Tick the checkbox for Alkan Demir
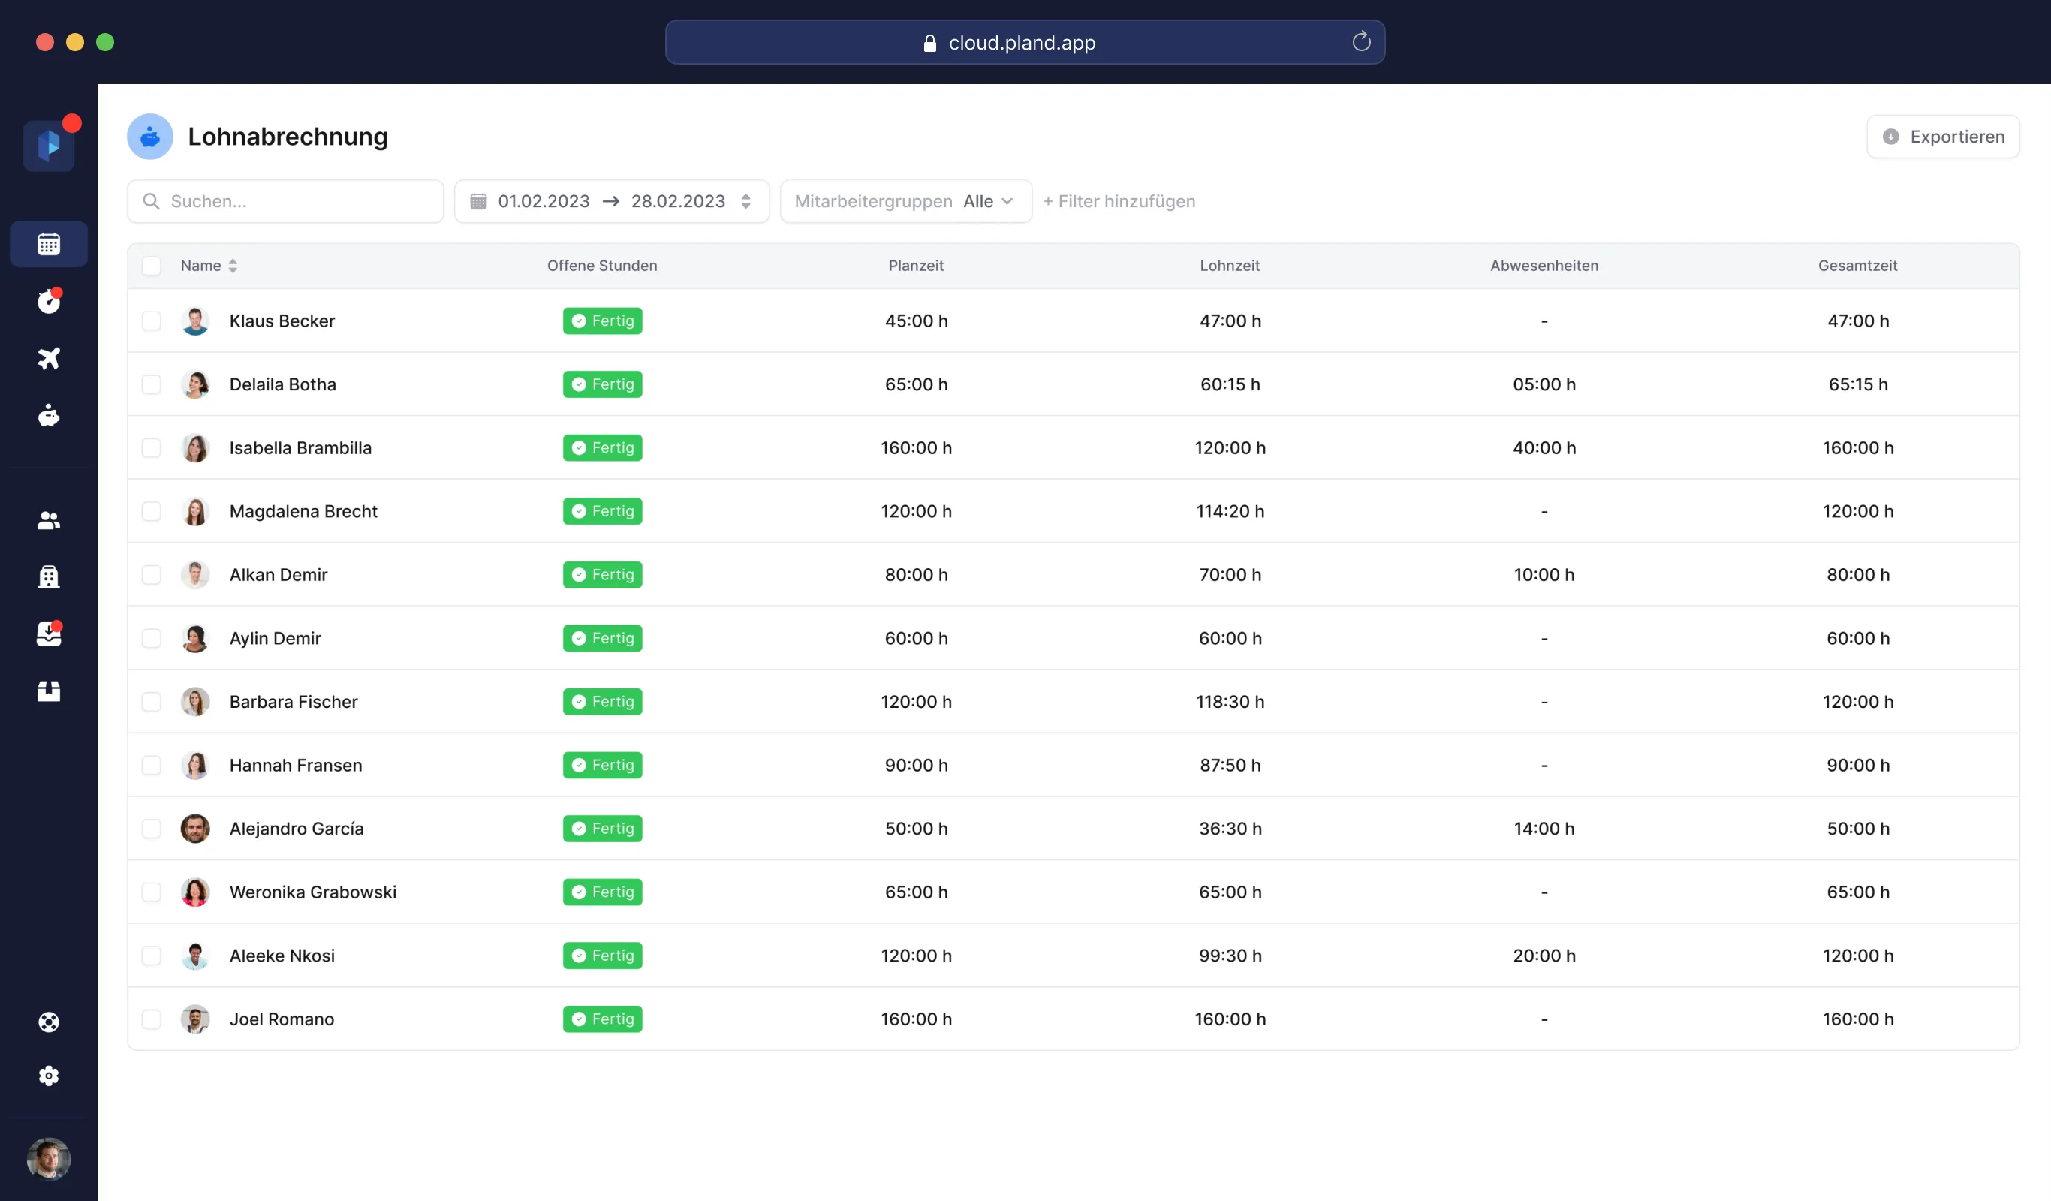The height and width of the screenshot is (1201, 2051). 152,574
